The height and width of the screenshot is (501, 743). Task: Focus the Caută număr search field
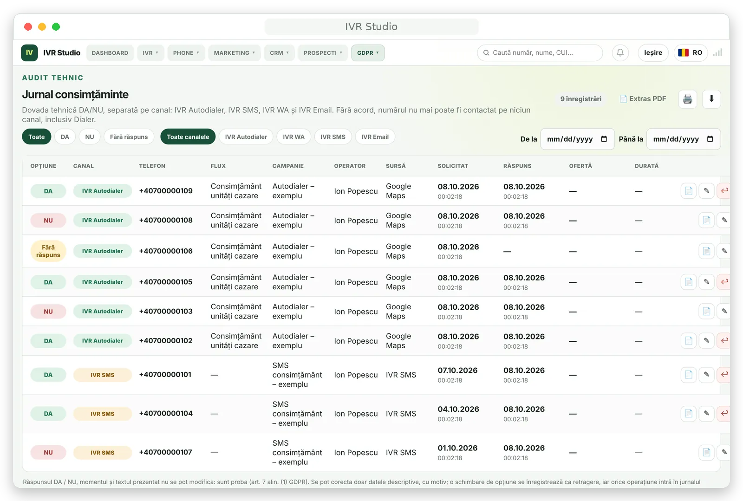[x=540, y=53]
